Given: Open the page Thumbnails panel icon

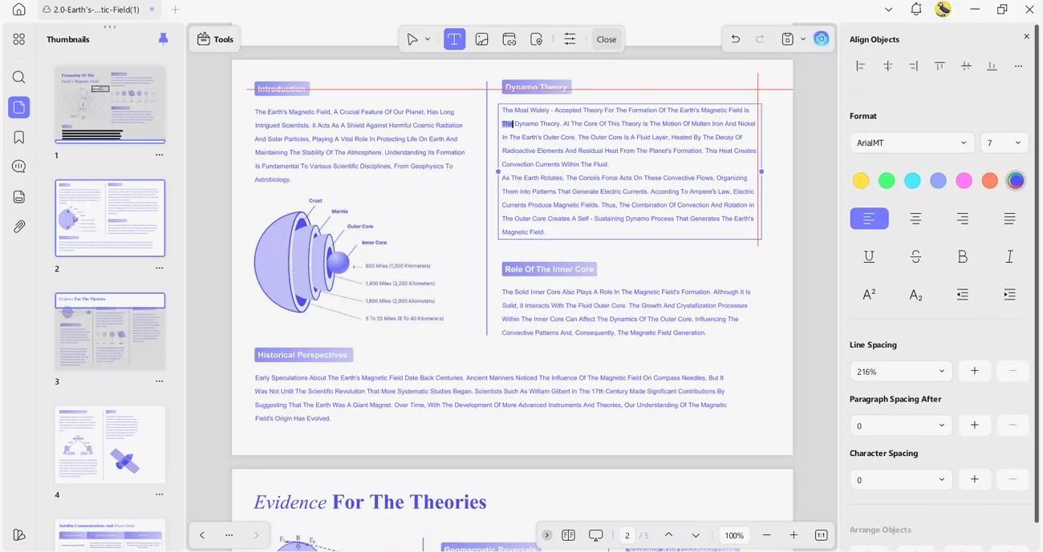Looking at the screenshot, I should [18, 107].
